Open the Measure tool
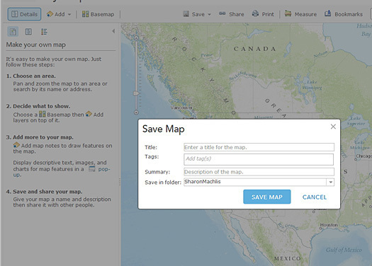372x266 pixels. [300, 14]
